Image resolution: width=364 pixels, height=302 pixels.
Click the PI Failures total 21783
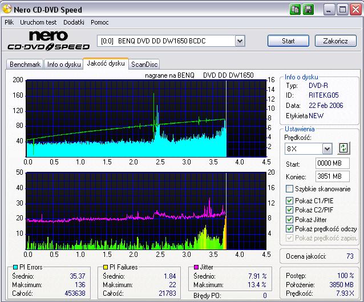(x=167, y=293)
